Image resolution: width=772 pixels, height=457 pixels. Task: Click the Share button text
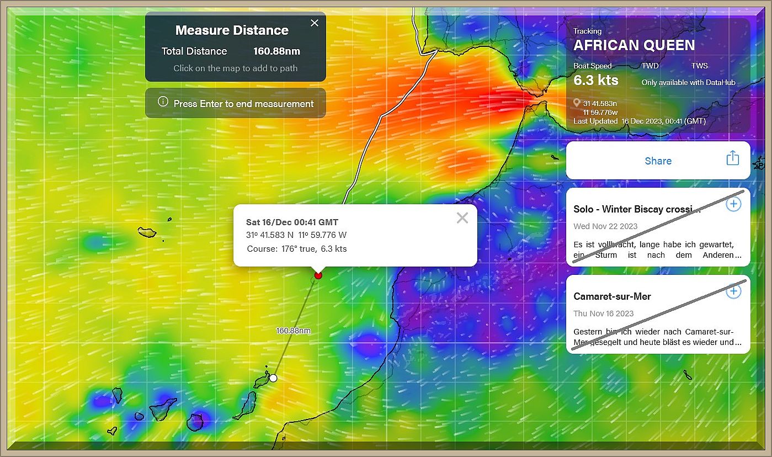(x=658, y=161)
